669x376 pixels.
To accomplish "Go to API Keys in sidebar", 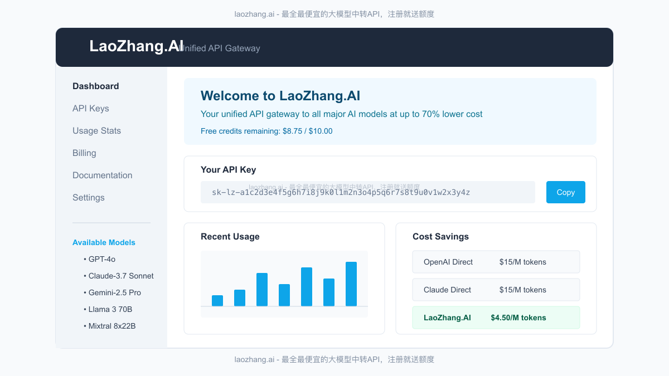I will [91, 109].
